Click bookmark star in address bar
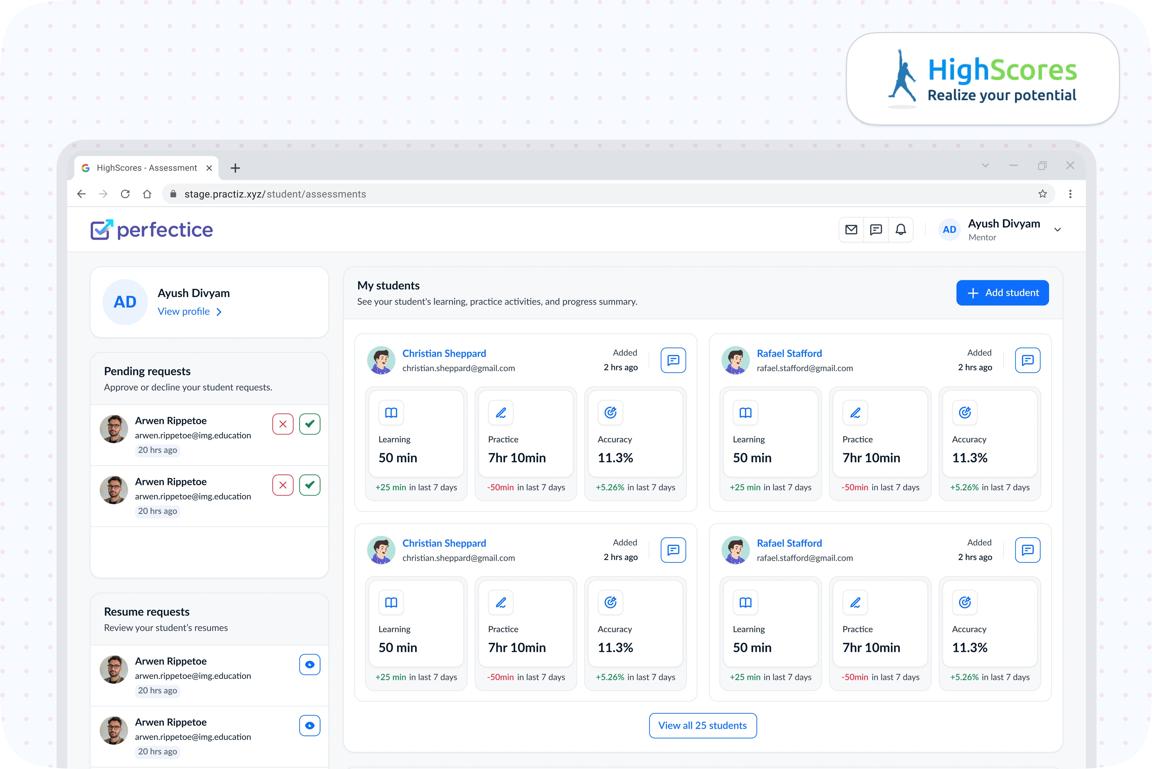The height and width of the screenshot is (769, 1152). [1043, 194]
